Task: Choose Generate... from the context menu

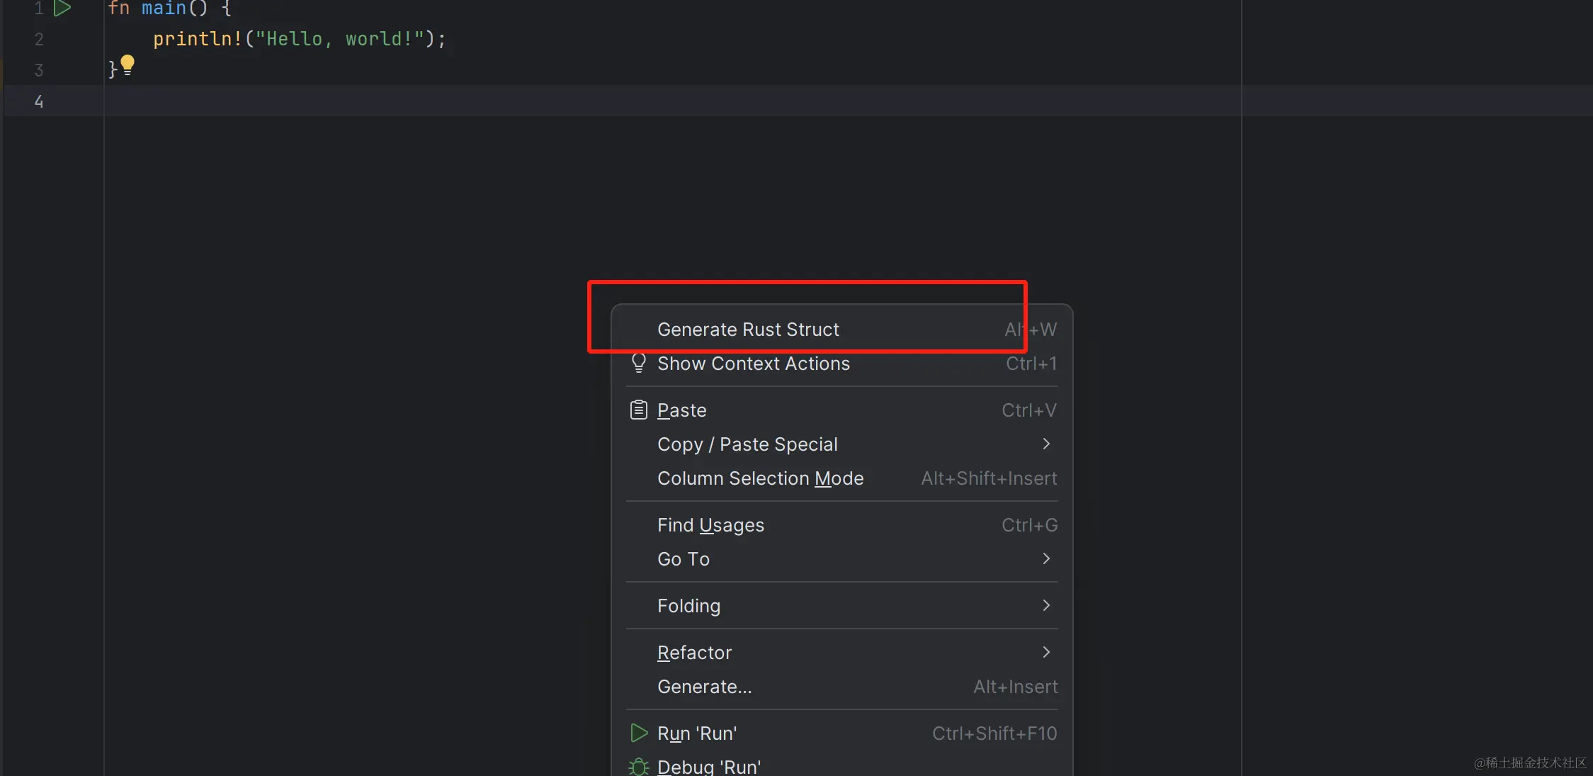Action: [x=704, y=687]
